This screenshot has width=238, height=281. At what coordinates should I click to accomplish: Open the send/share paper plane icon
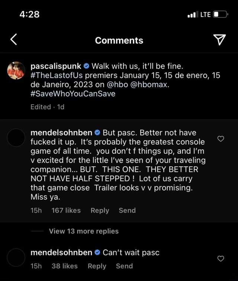point(220,40)
